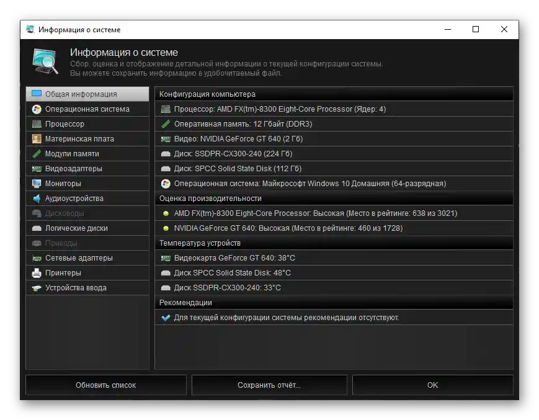Image resolution: width=539 pixels, height=420 pixels.
Task: Click the Windows logo icon beside Операционная система
Action: point(37,109)
